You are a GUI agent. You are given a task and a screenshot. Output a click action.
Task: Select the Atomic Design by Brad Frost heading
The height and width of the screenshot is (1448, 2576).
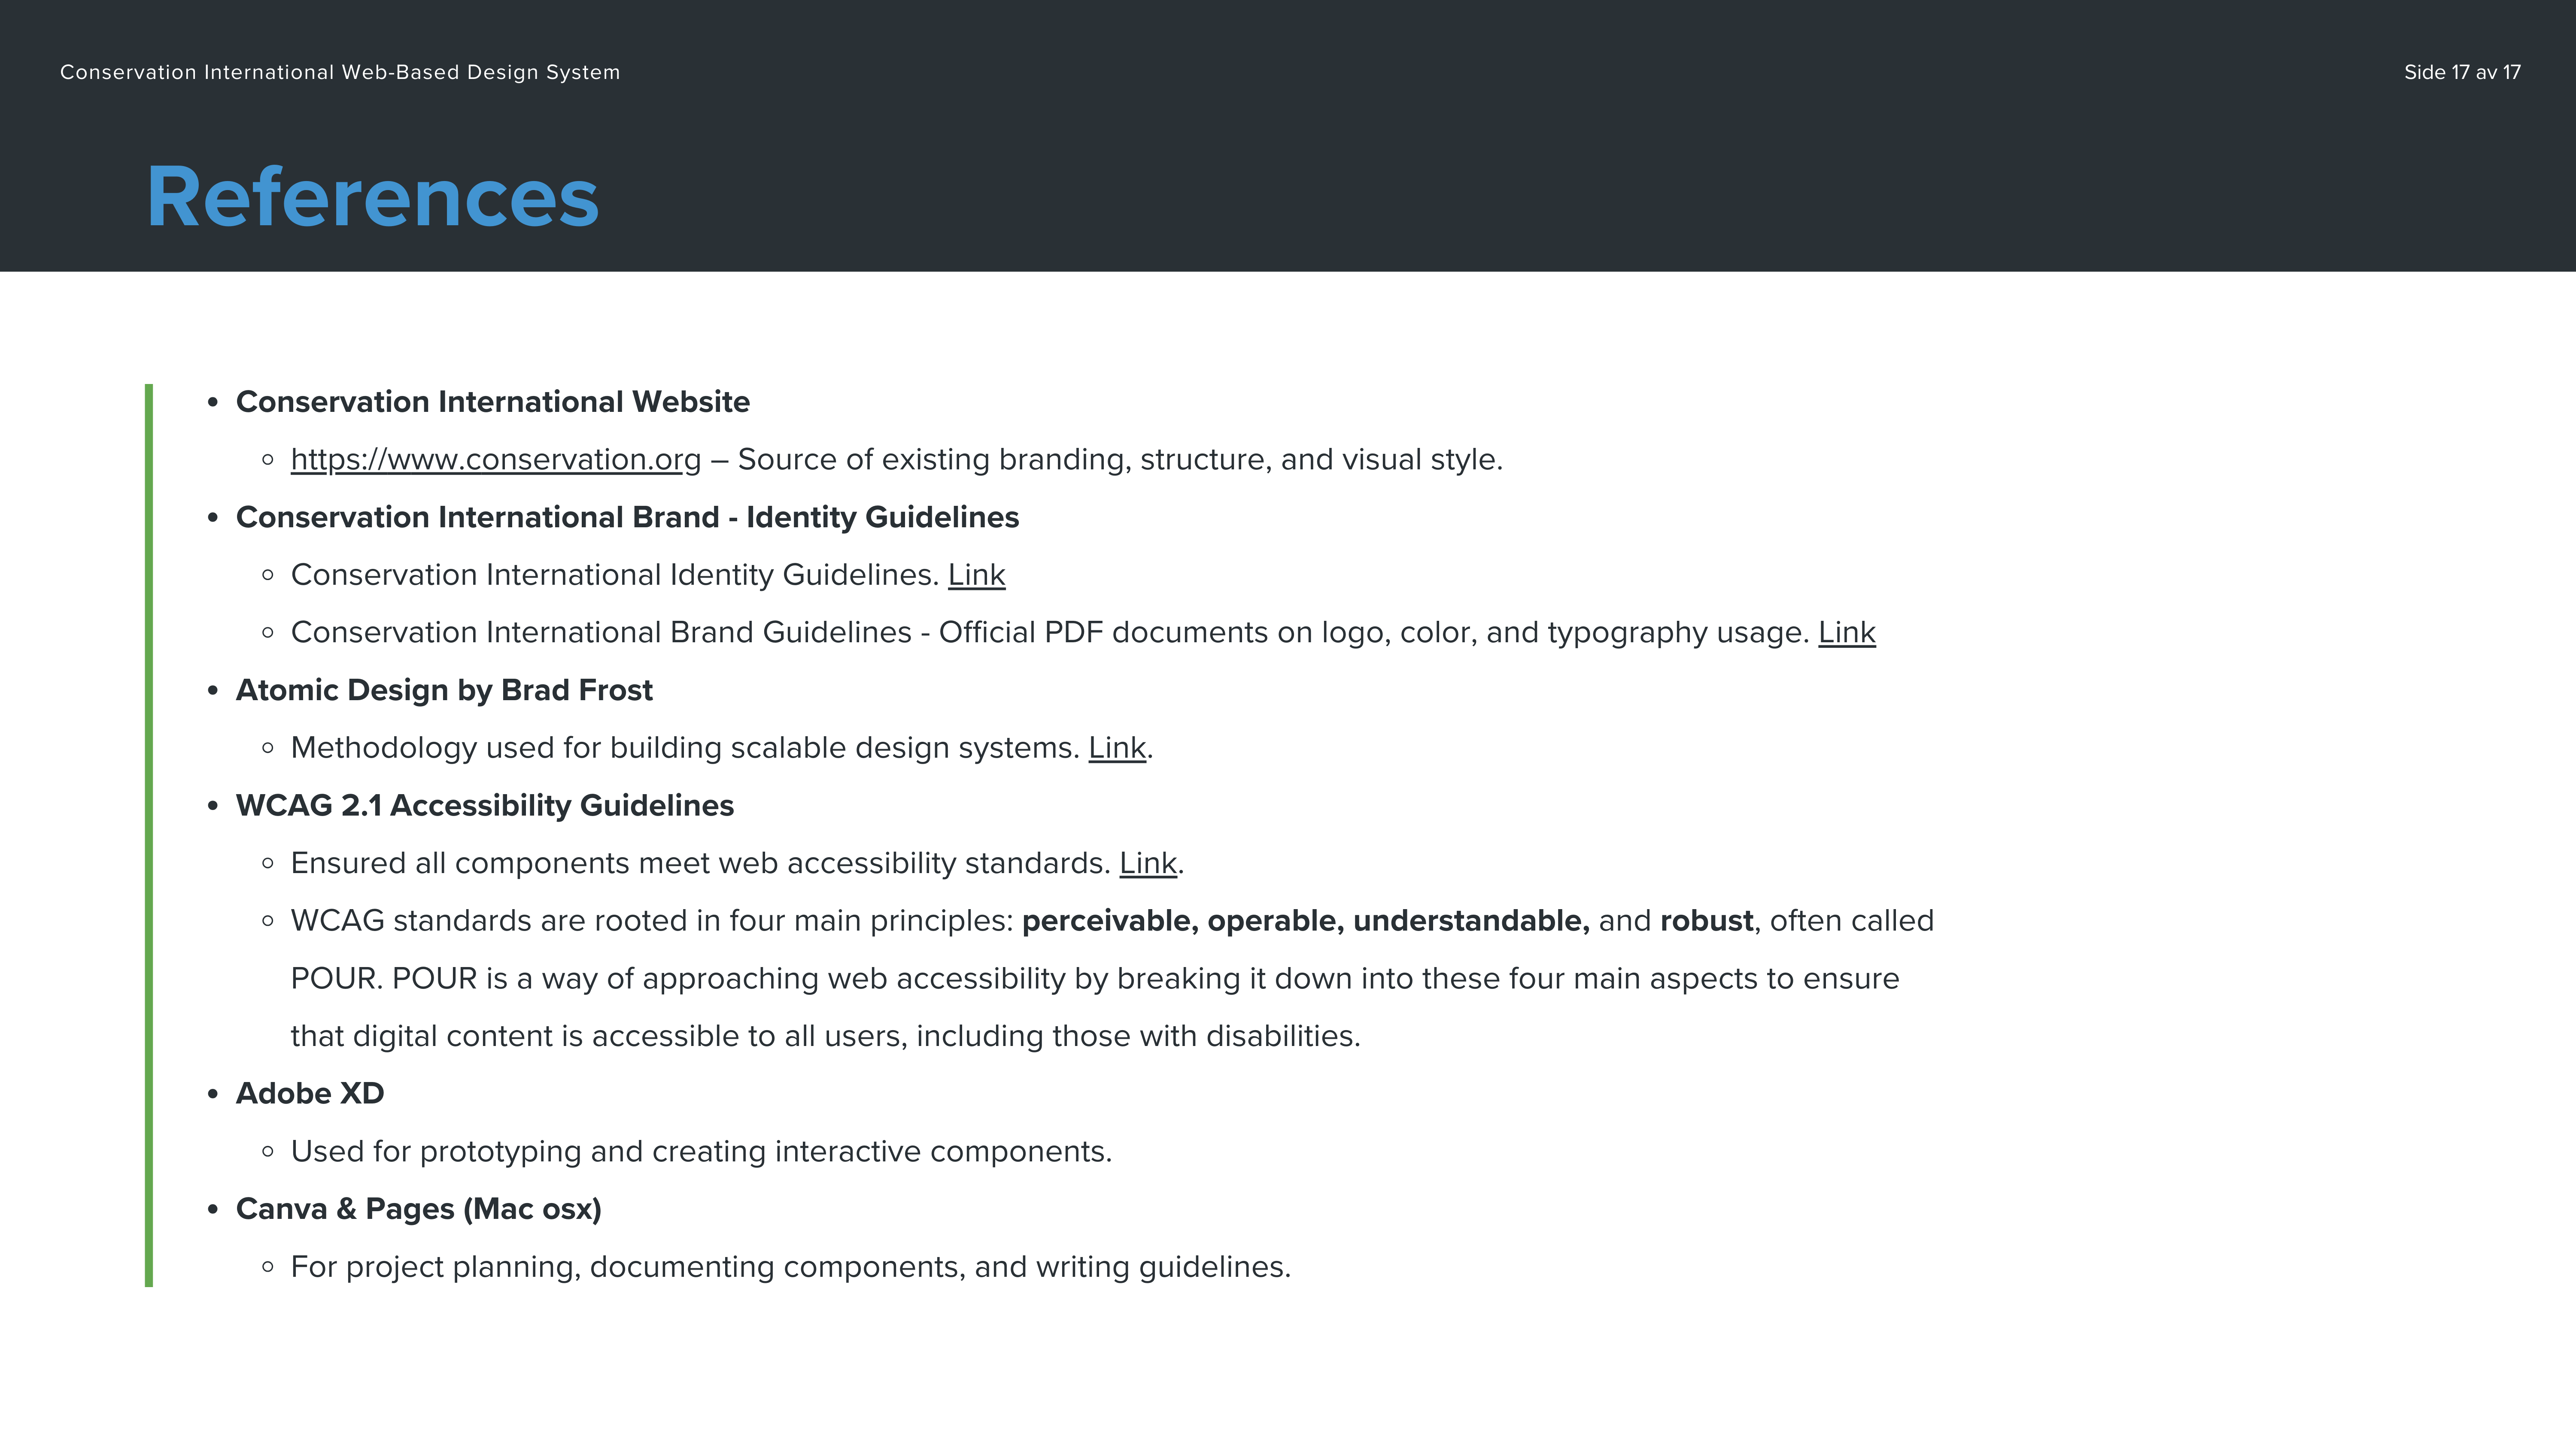tap(444, 690)
